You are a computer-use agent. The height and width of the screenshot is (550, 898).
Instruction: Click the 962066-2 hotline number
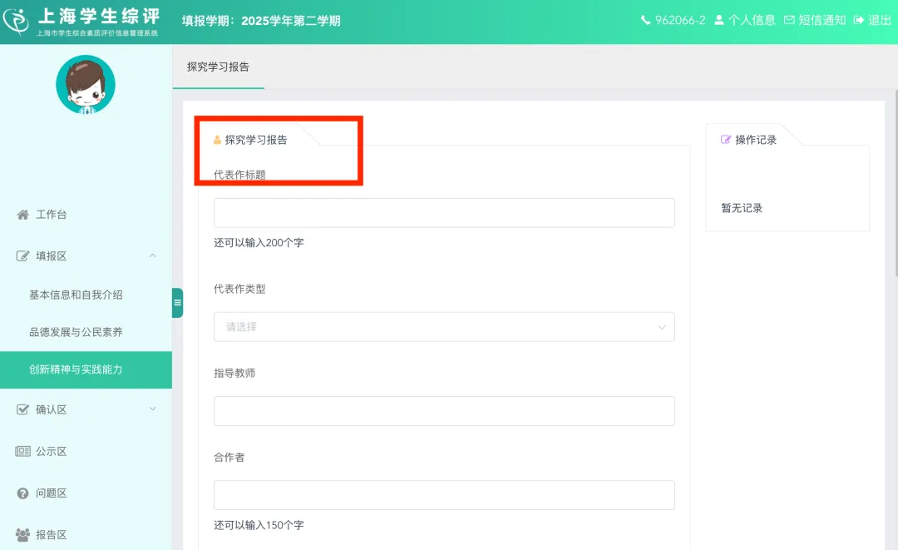[x=680, y=20]
